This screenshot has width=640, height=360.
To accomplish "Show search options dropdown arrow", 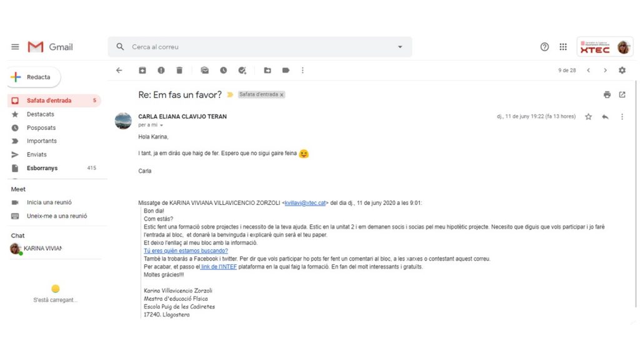I will pyautogui.click(x=400, y=47).
